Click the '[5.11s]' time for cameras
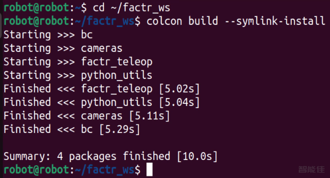 point(149,116)
